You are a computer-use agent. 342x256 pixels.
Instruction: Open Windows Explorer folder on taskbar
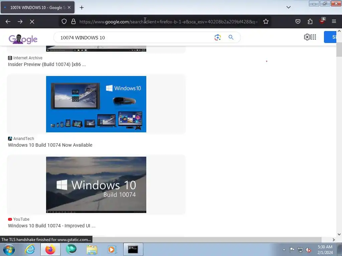pos(92,249)
